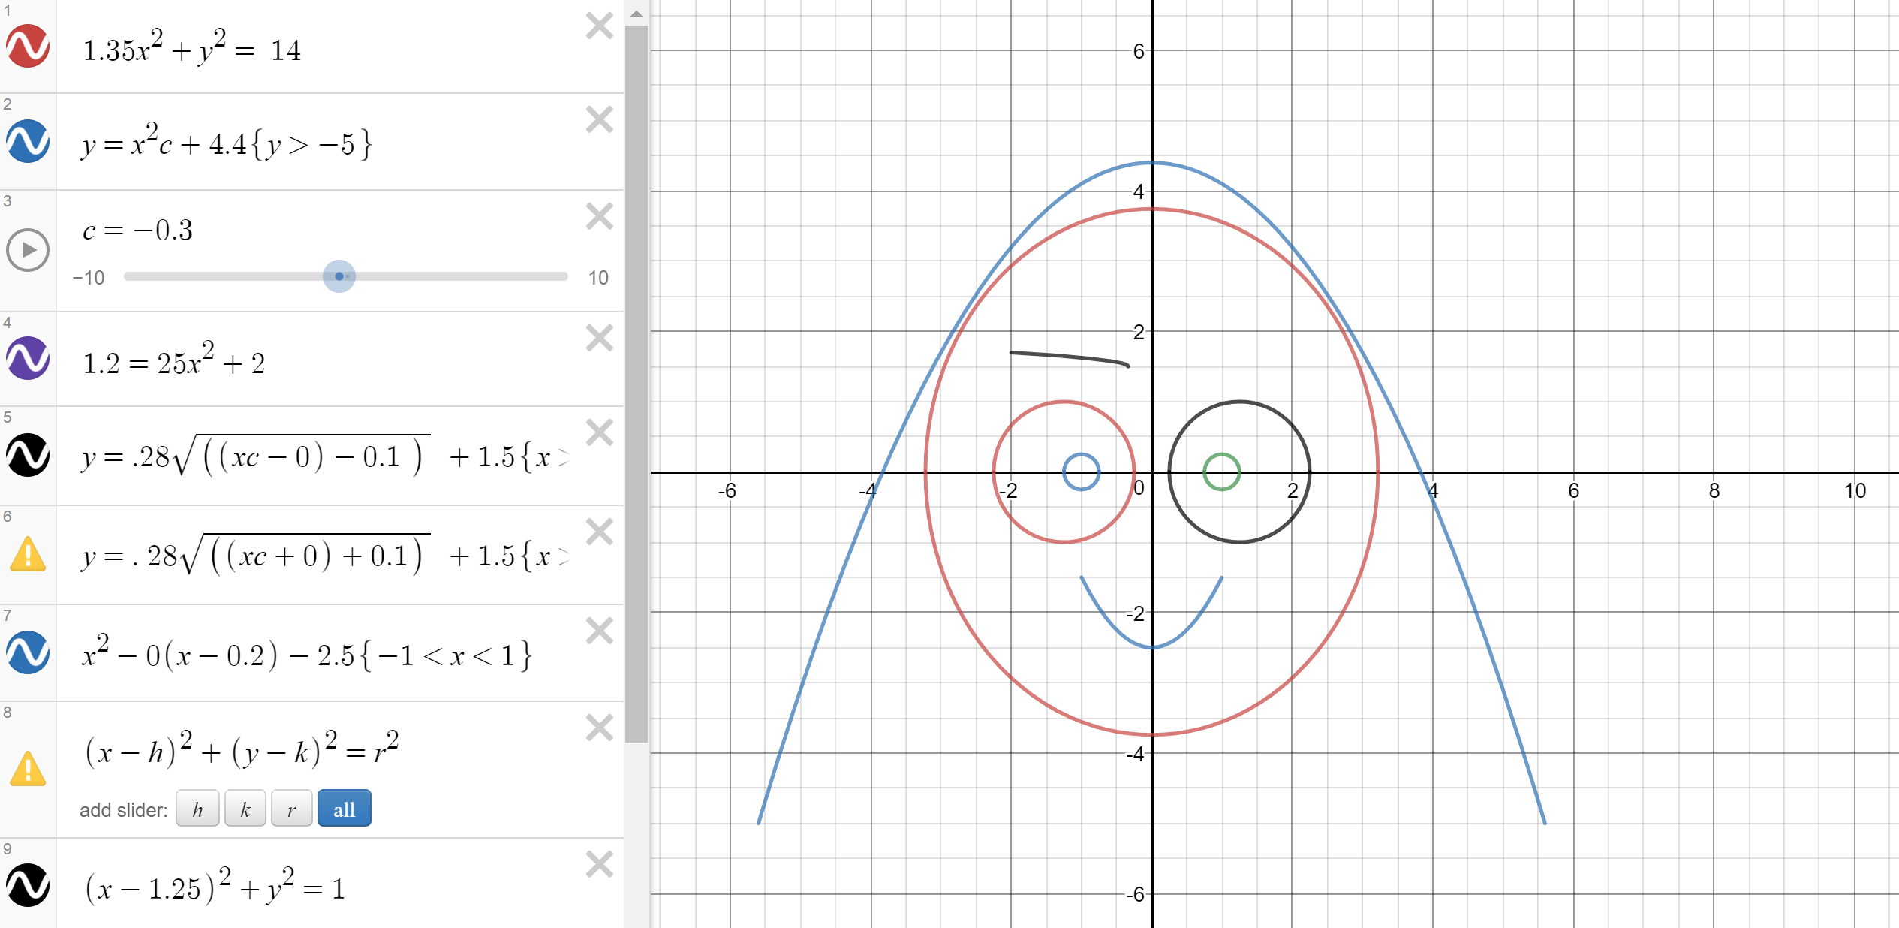Click the slider lower limit -10

point(89,278)
